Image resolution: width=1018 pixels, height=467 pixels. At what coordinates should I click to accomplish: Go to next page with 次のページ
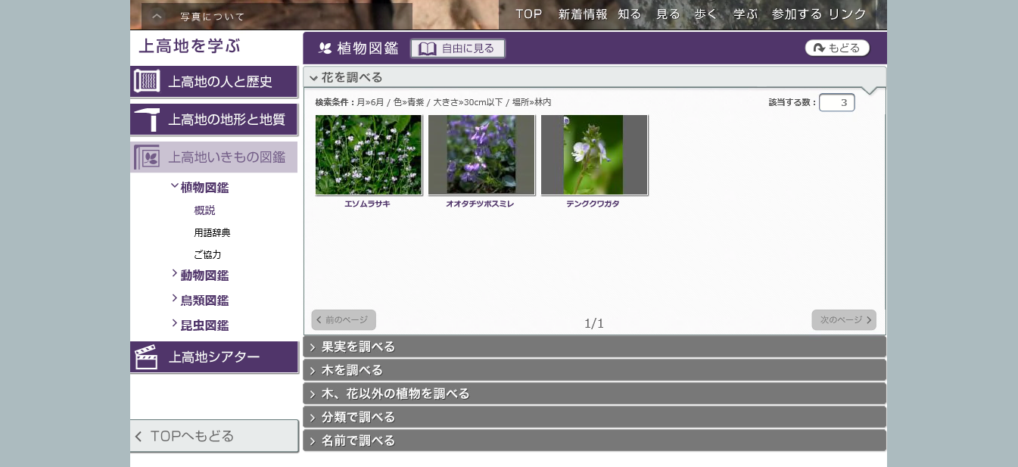(844, 320)
